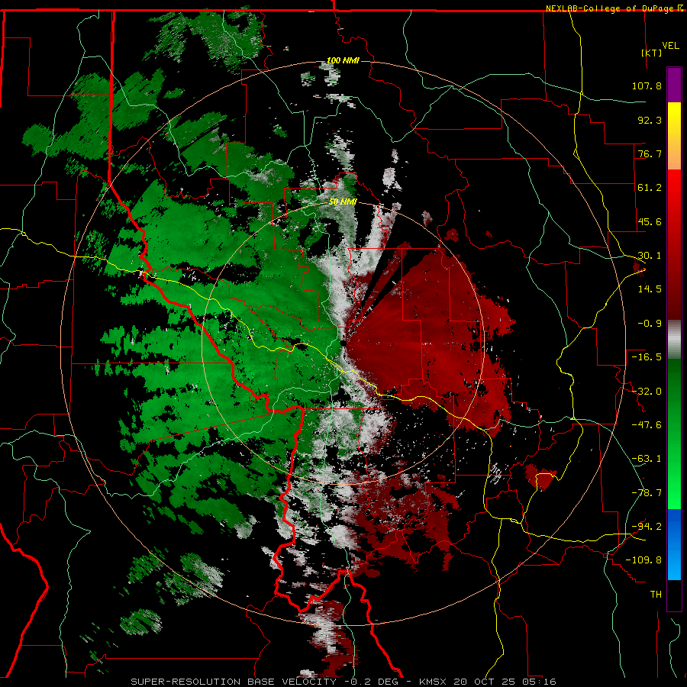Click the 14.5 velocity scale value
The width and height of the screenshot is (687, 687).
650,289
